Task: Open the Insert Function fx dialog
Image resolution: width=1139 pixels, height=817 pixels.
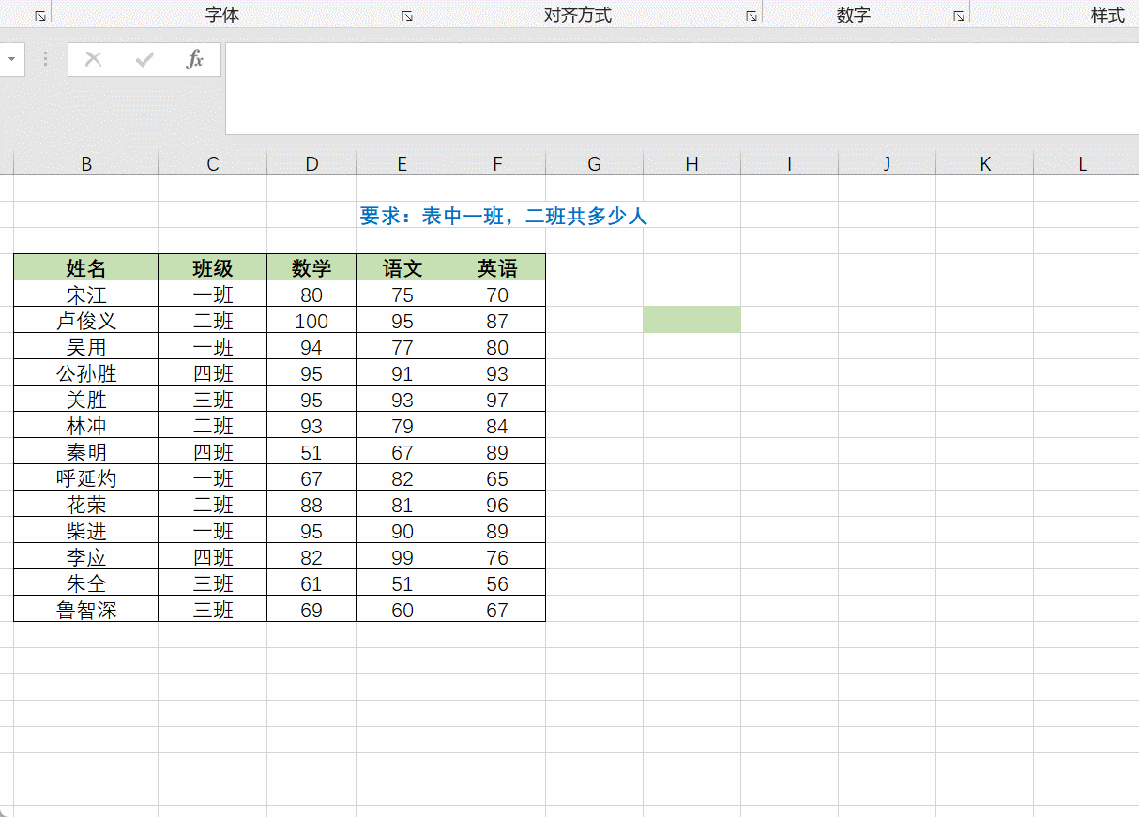Action: 194,60
